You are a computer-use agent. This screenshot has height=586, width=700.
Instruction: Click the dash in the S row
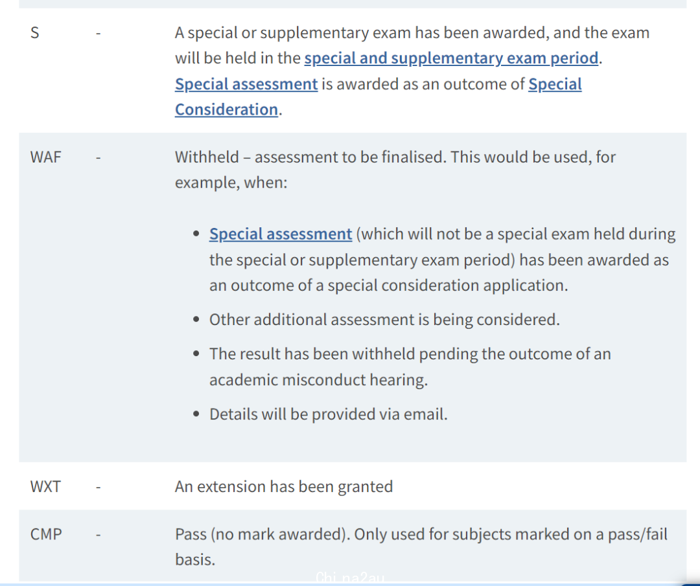point(99,34)
